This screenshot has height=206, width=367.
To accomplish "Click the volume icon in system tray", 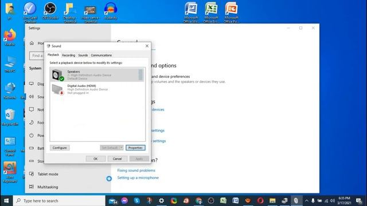I will (x=333, y=201).
